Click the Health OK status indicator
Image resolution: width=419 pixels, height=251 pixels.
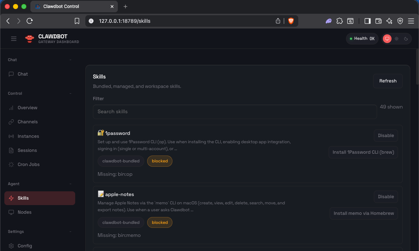362,38
